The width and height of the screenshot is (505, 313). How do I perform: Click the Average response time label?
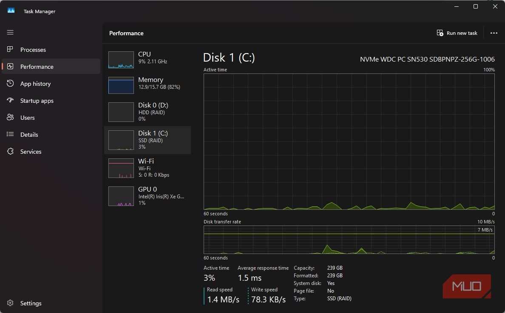pyautogui.click(x=263, y=268)
